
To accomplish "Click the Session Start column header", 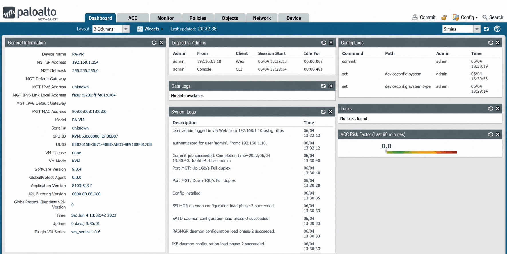I will pyautogui.click(x=272, y=53).
